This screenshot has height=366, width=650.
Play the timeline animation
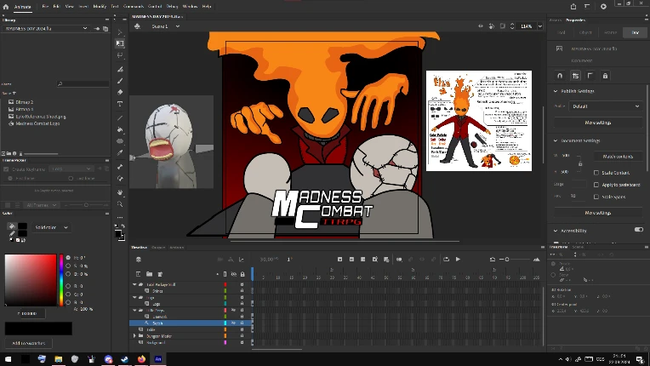tap(458, 259)
